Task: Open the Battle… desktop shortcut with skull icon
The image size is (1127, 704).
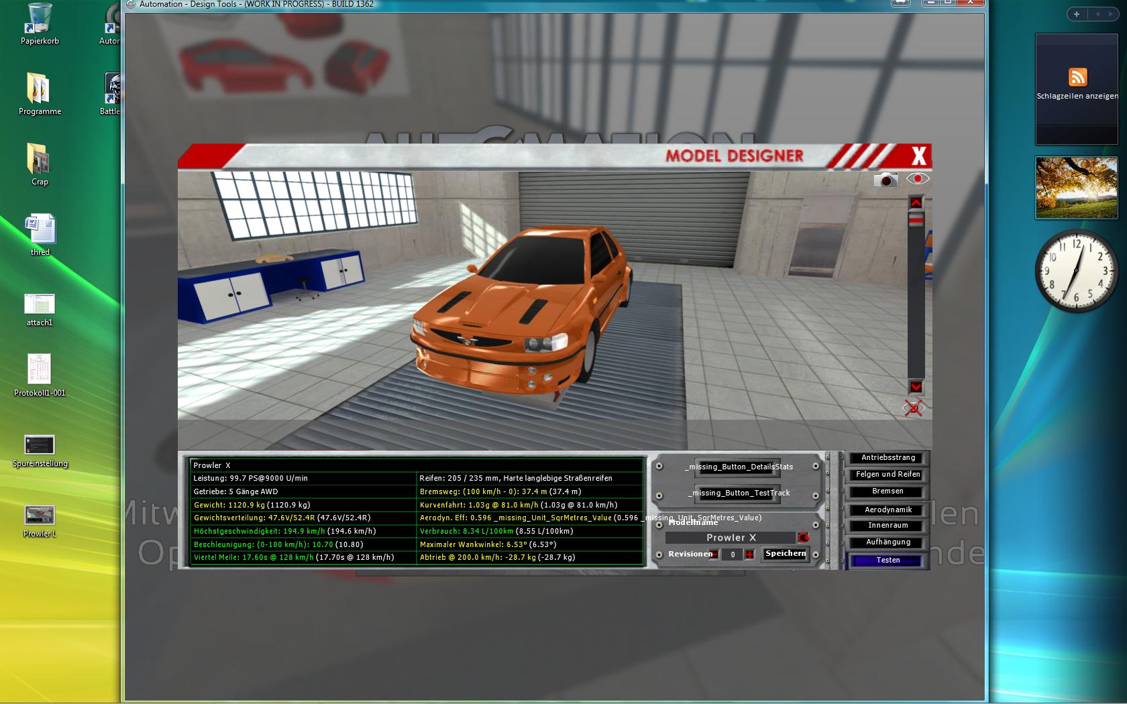Action: pos(111,94)
